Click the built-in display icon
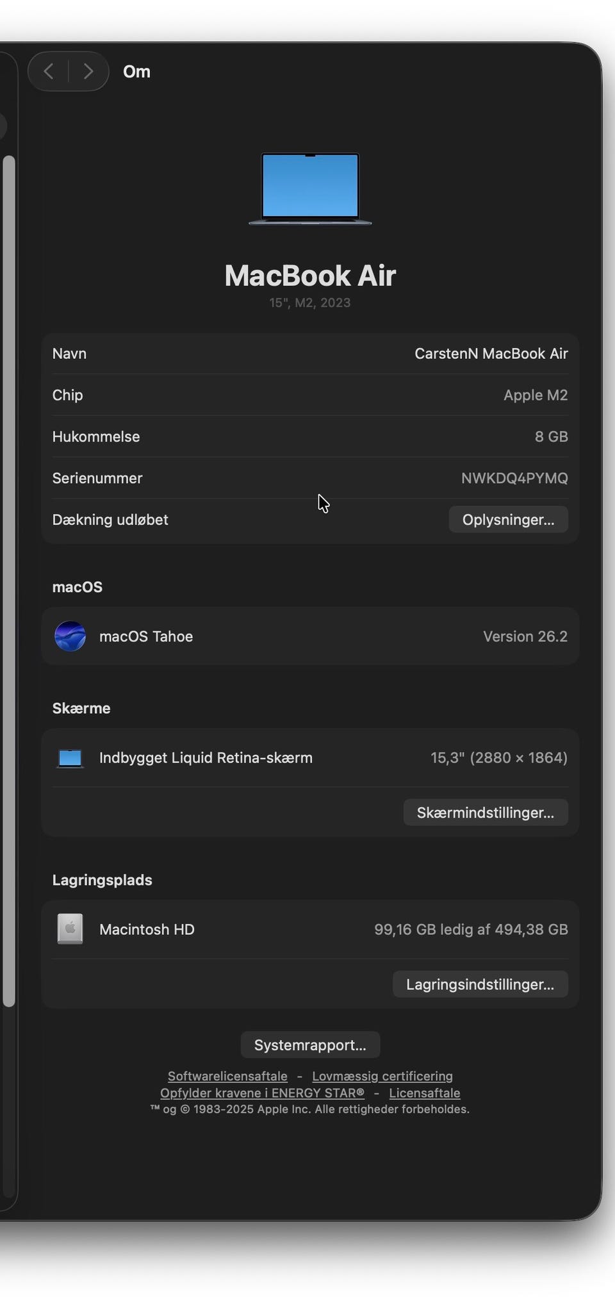 point(70,758)
